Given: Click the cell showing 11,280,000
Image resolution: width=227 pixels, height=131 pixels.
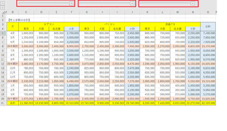Looking at the screenshot, I should (x=26, y=103).
